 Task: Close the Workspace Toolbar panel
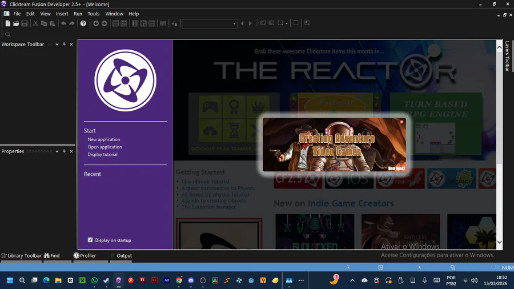[x=71, y=44]
